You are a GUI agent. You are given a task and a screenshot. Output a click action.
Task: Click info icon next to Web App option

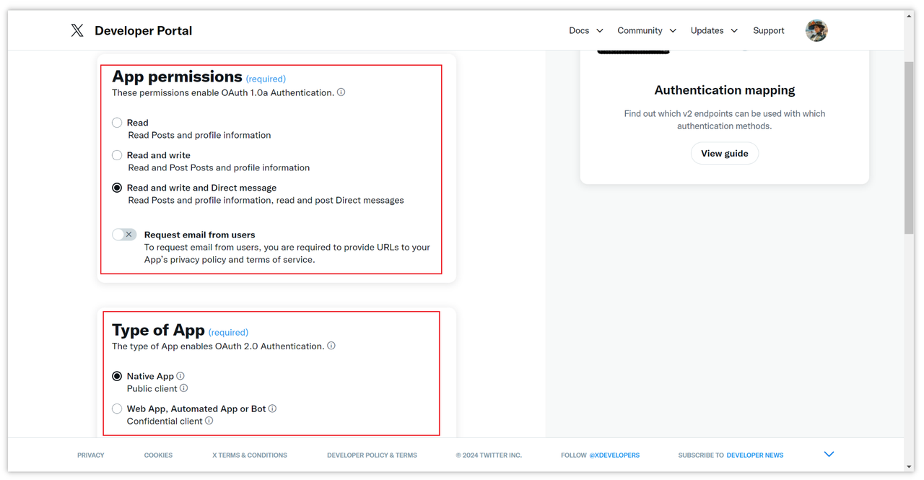272,409
